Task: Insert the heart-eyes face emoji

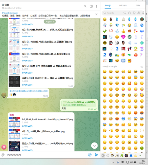Action: [x=123, y=83]
